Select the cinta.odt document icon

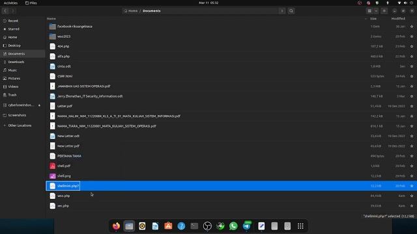coord(52,66)
